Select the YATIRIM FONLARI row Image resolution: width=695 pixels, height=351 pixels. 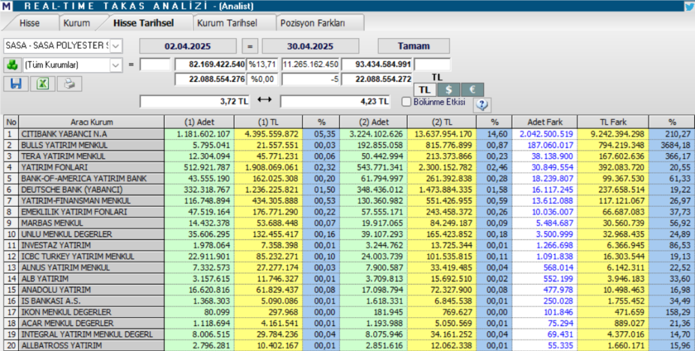pyautogui.click(x=349, y=167)
